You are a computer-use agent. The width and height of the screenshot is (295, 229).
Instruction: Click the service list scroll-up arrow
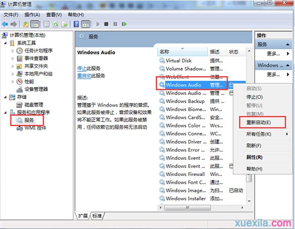[x=249, y=51]
